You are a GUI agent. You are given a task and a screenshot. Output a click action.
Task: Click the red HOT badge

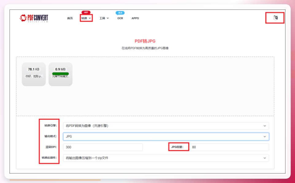[x=86, y=13]
